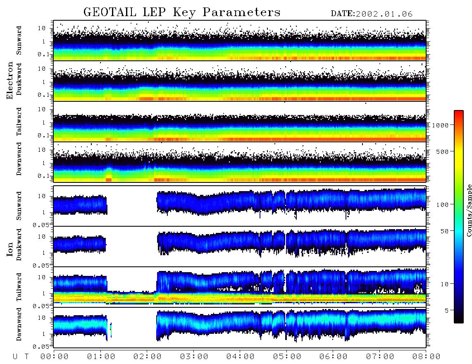
Task: Click the Ion "Sunward" axis label
Action: [19, 206]
